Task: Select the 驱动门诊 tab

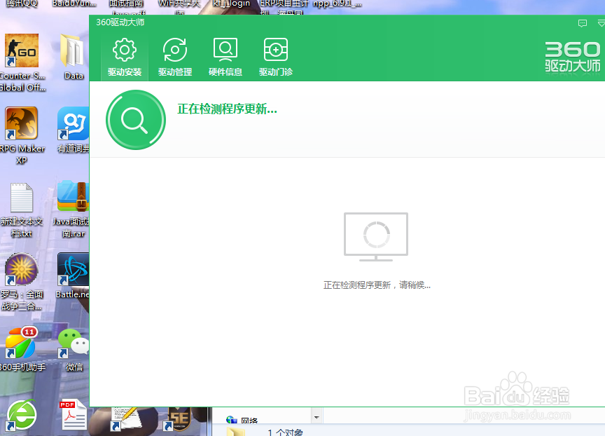Action: pos(275,57)
